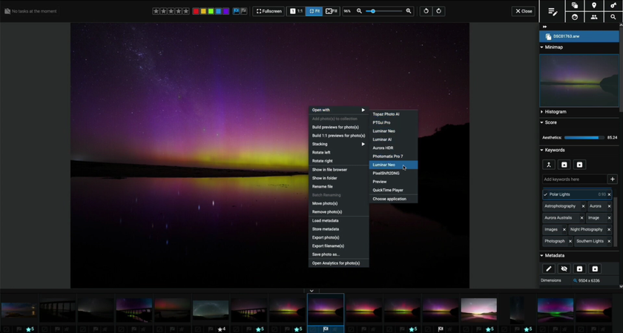Choose Export photo(s) in context menu

click(x=338, y=237)
